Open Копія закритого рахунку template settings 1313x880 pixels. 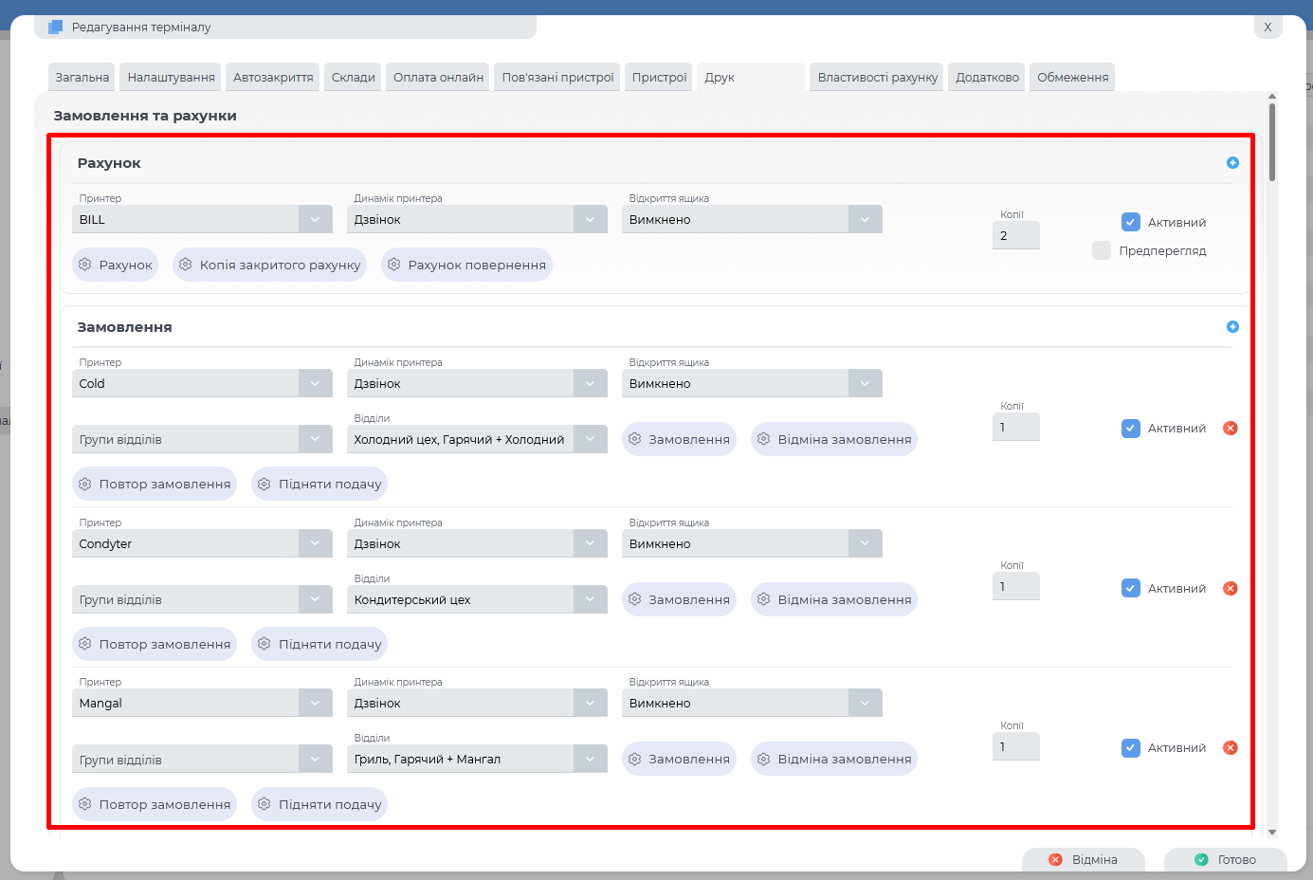(269, 266)
